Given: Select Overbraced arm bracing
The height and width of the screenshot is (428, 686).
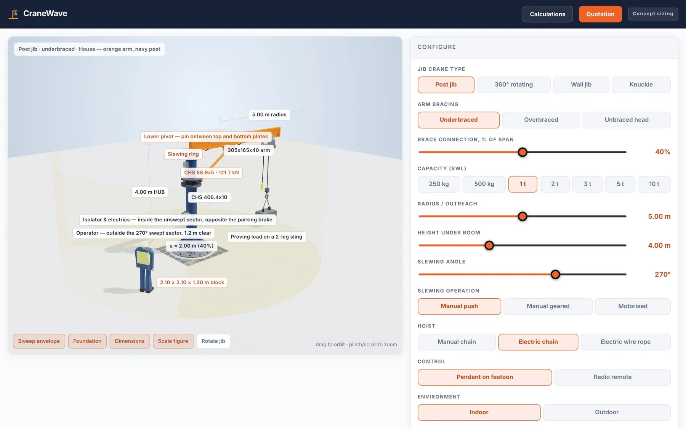Looking at the screenshot, I should click(x=541, y=120).
